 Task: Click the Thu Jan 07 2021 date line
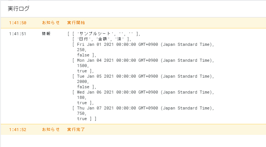pos(143,108)
